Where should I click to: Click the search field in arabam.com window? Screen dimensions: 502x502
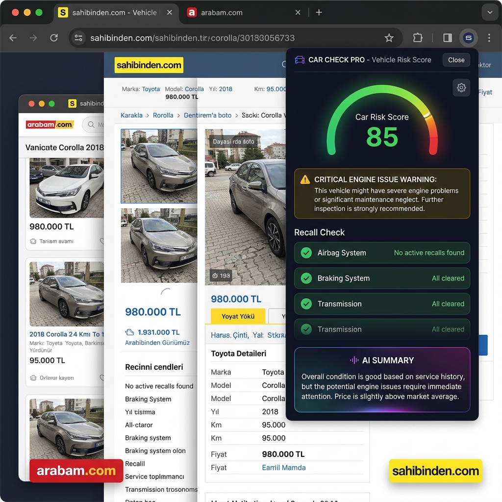point(94,125)
